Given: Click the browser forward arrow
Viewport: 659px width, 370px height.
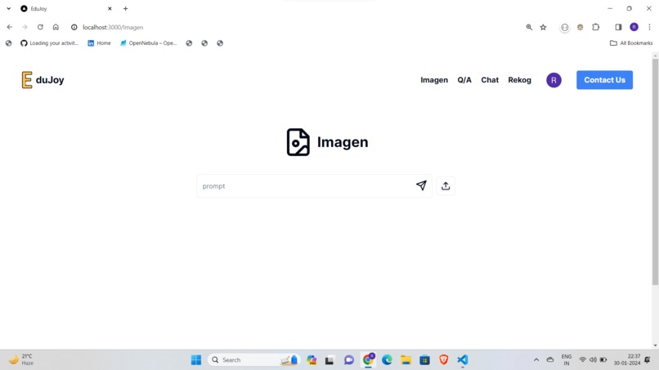Looking at the screenshot, I should (25, 27).
